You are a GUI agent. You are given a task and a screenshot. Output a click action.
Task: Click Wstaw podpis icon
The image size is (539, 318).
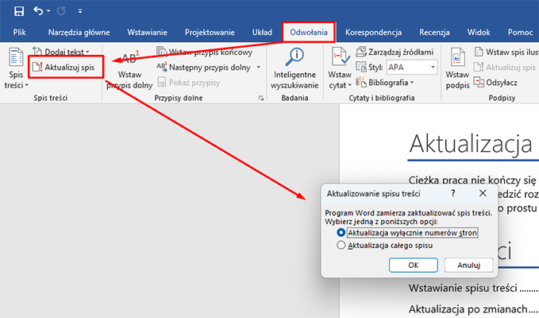click(457, 68)
